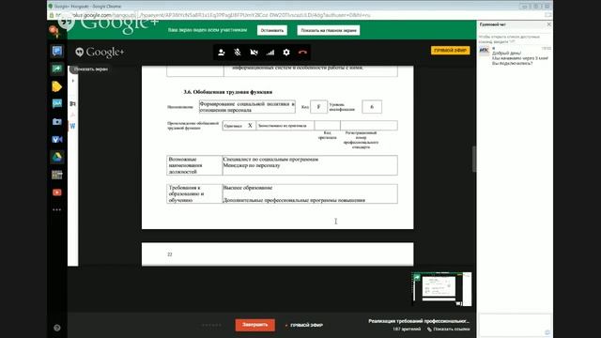Open bandwidth signal settings
This screenshot has height=338, width=601.
coord(270,53)
